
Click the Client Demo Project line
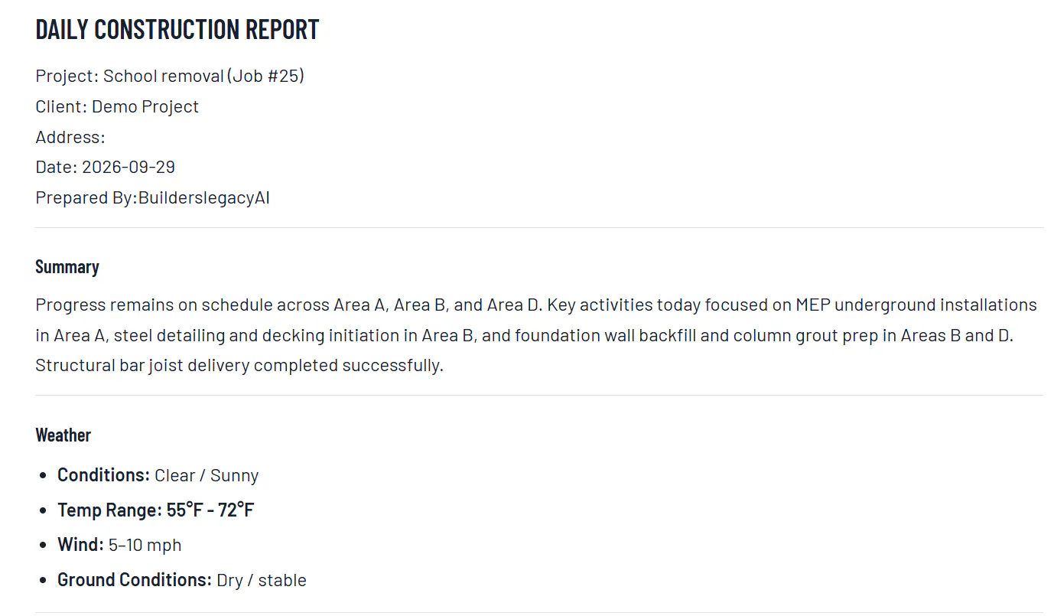(x=117, y=106)
